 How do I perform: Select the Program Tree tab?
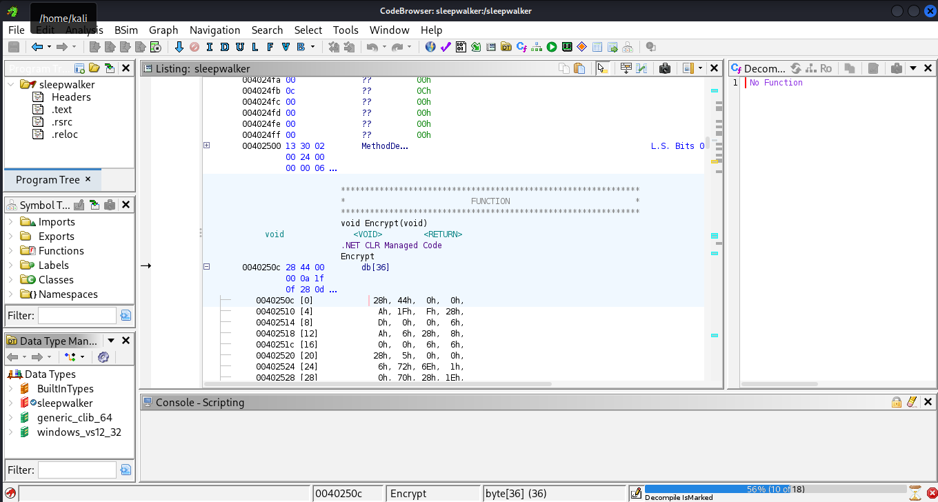point(48,180)
